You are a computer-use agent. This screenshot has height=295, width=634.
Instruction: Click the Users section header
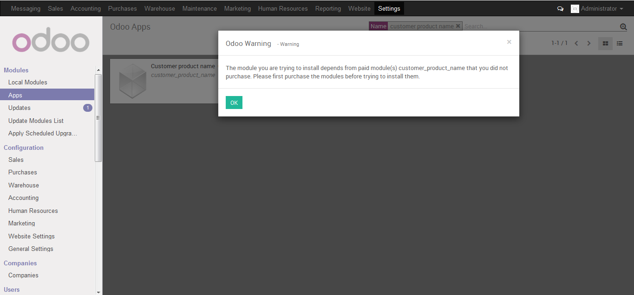(x=12, y=289)
